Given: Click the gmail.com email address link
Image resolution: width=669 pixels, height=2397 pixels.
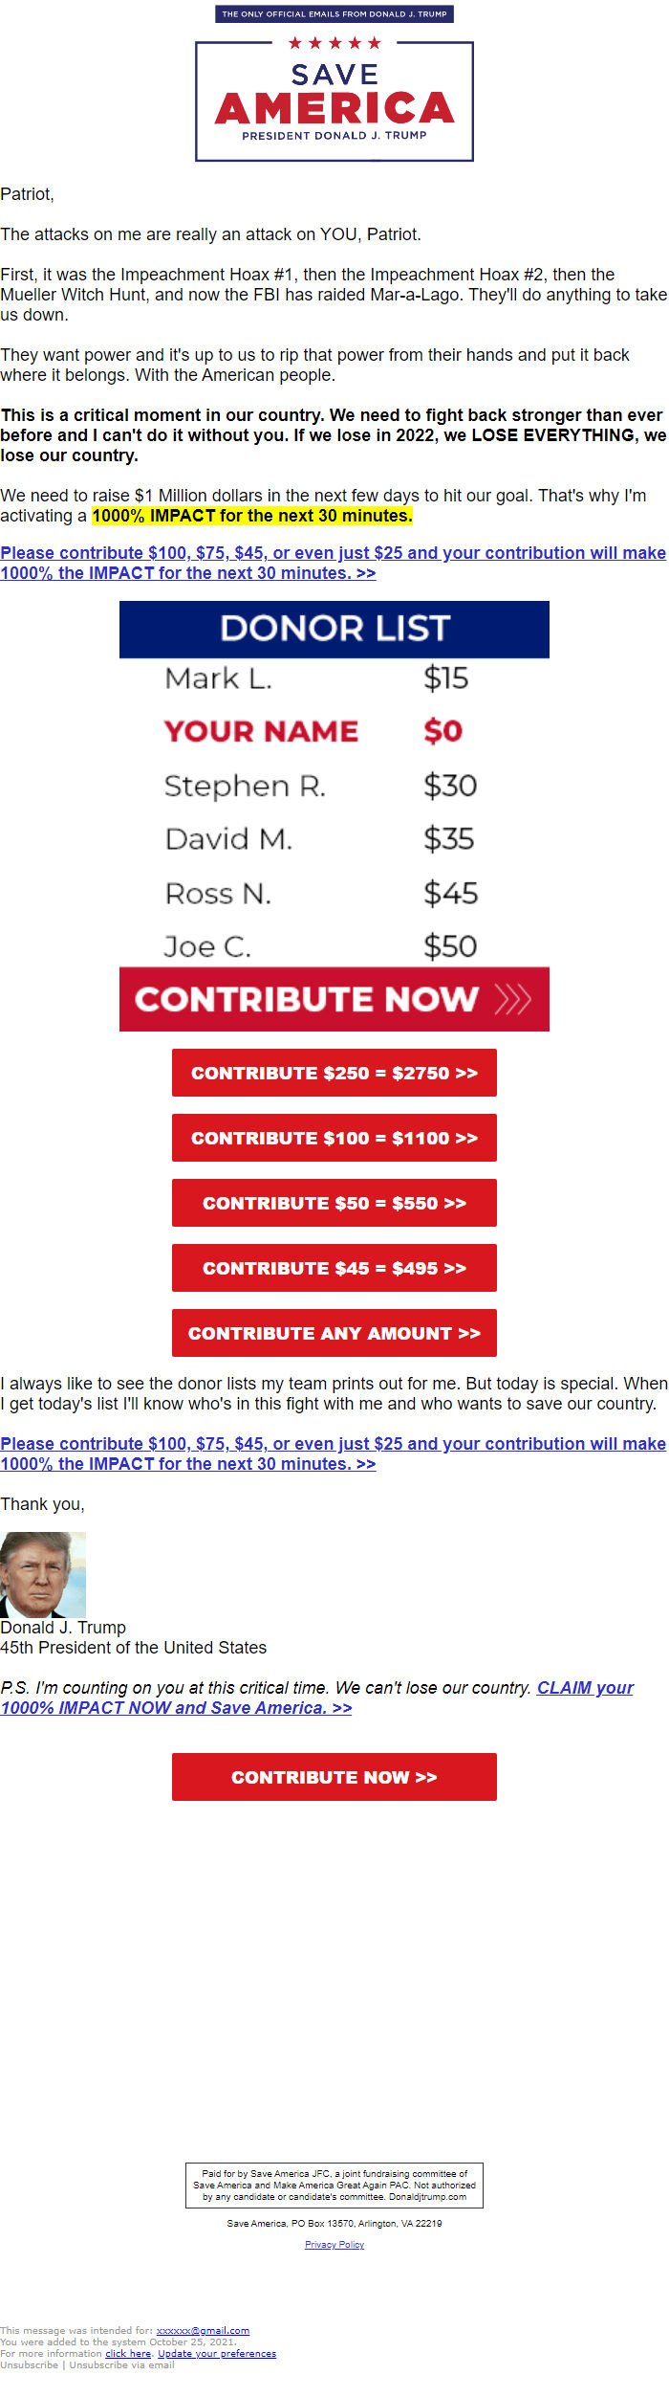Looking at the screenshot, I should (x=203, y=2330).
